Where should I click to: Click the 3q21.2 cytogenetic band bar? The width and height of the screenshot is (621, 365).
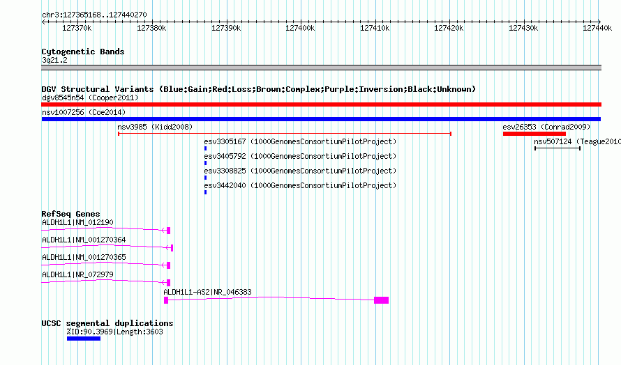click(x=321, y=68)
